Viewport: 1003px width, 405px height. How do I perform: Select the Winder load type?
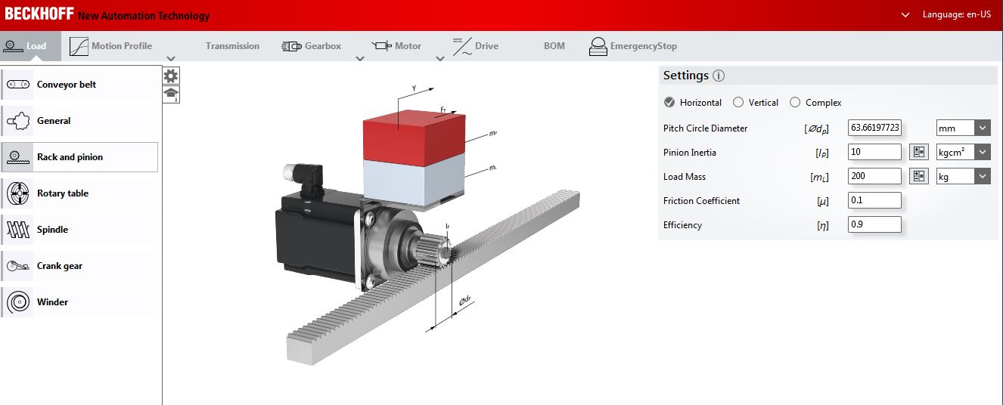pos(79,302)
